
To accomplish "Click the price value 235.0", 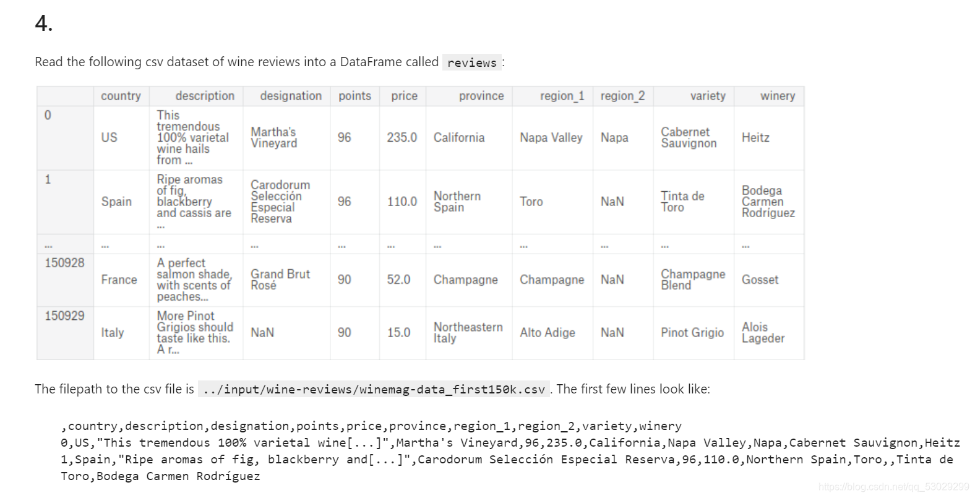I will [x=403, y=138].
